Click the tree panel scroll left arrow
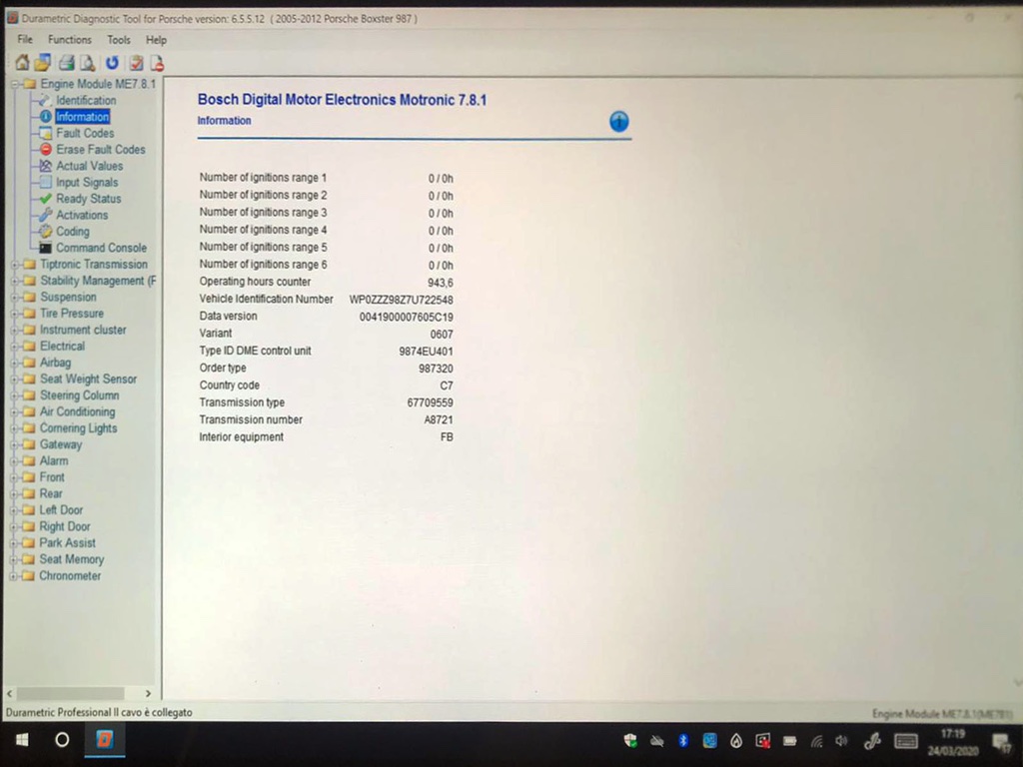 tap(9, 693)
